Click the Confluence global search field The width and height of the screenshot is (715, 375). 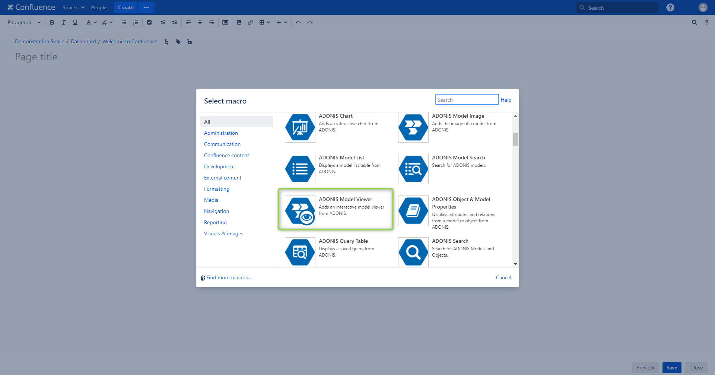coord(617,7)
